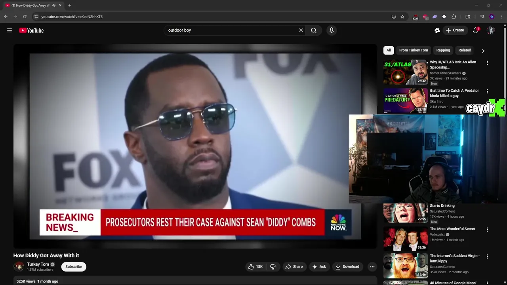
Task: Open Turkey Tom channel name
Action: tap(38, 264)
